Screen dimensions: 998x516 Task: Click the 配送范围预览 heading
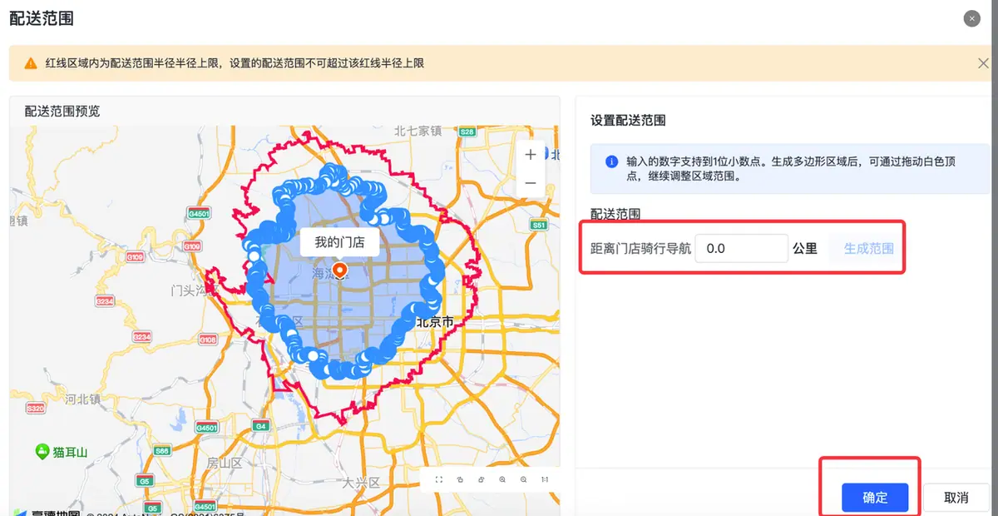coord(62,111)
